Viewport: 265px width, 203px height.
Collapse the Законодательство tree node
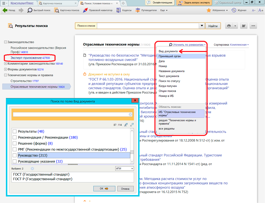click(x=5, y=42)
